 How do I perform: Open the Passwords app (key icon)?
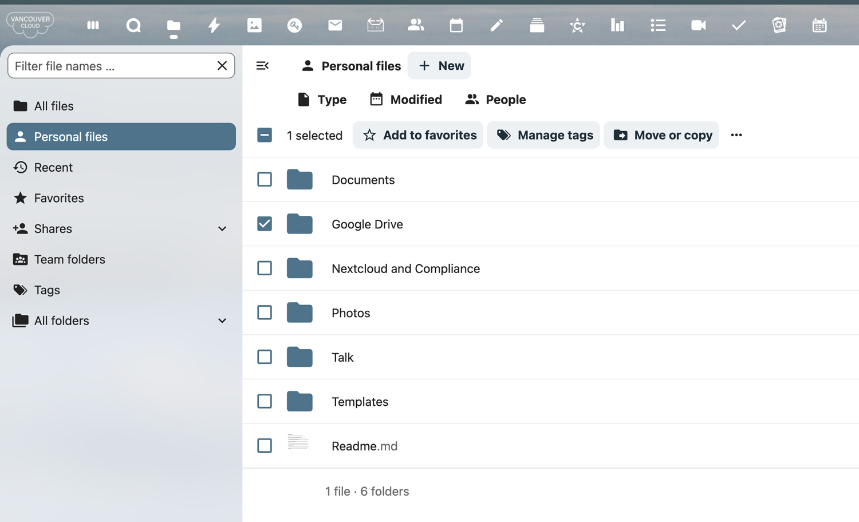click(x=294, y=25)
